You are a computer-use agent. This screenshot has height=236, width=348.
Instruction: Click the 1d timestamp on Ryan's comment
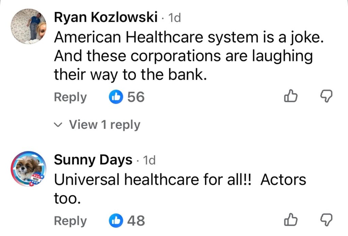[175, 18]
